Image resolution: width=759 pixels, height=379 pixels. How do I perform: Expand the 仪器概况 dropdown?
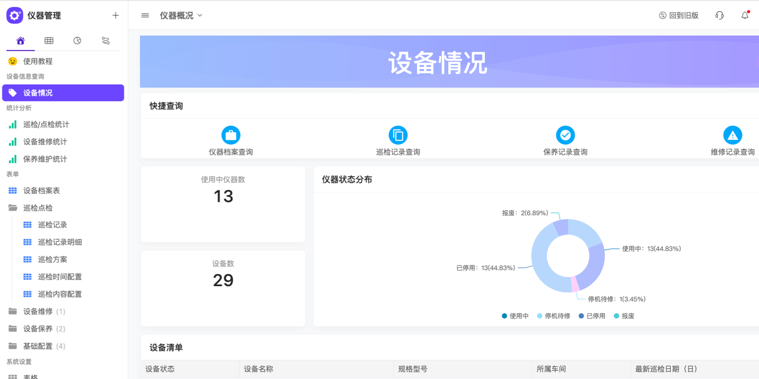(x=181, y=16)
